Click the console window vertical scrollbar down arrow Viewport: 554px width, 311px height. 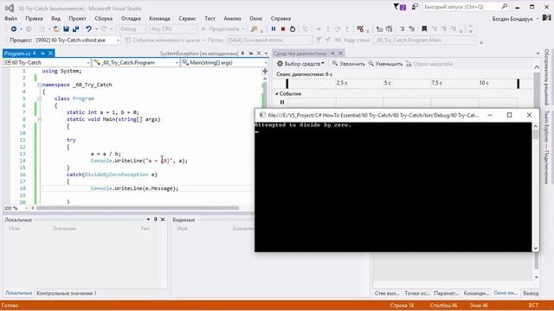click(536, 248)
